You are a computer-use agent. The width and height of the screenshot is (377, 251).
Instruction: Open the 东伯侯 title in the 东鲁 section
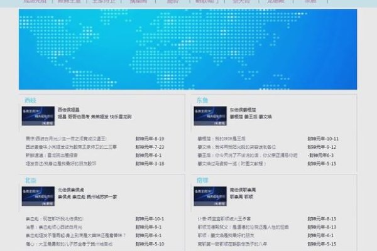click(243, 110)
